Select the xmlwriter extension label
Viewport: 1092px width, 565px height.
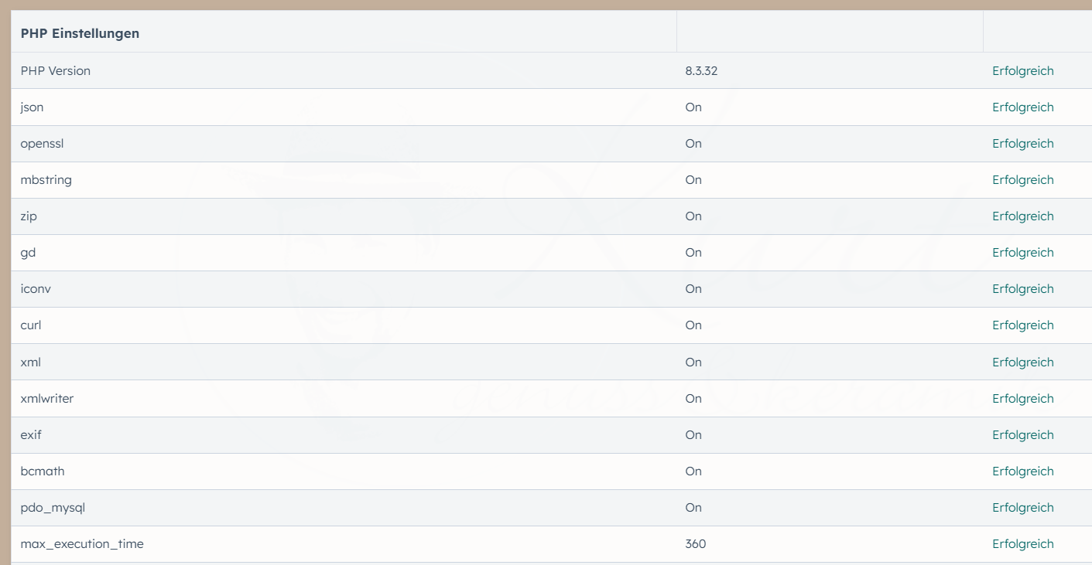pos(47,398)
